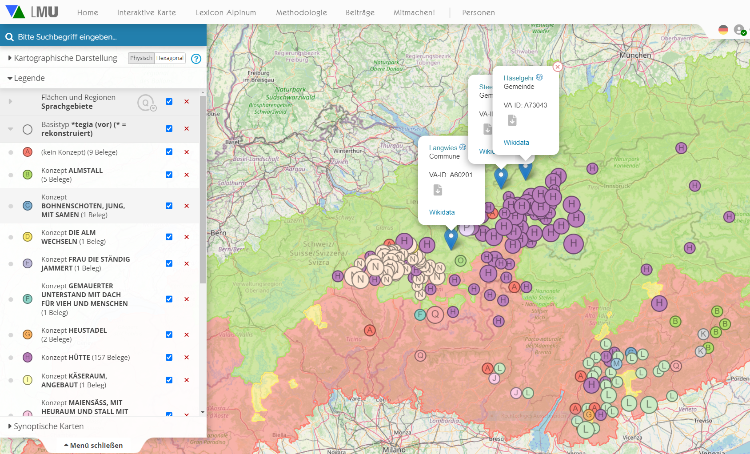Remove the GEMAUERTER UNTERSTAND legend entry
This screenshot has height=454, width=750.
coord(187,299)
